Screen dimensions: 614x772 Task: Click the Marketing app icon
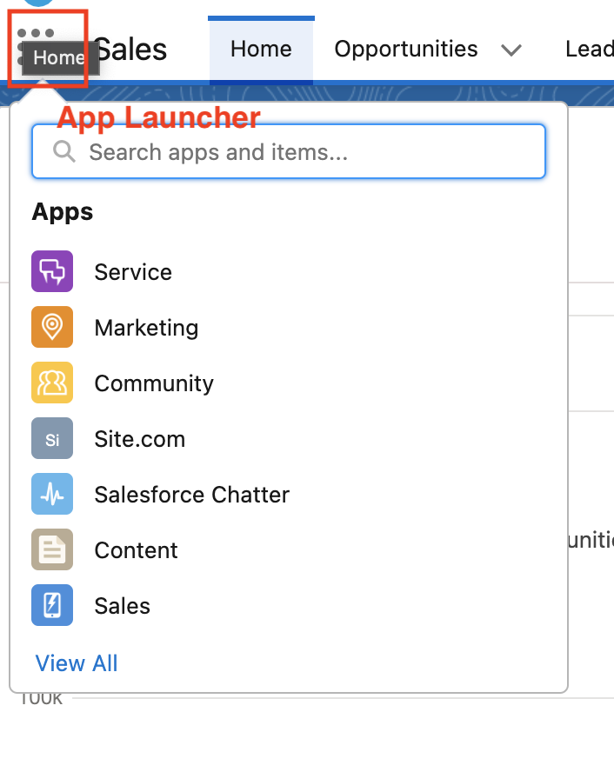coord(52,327)
